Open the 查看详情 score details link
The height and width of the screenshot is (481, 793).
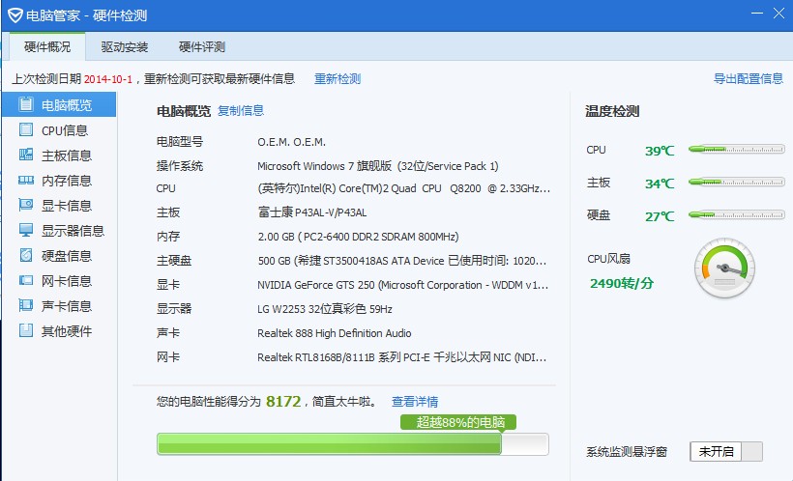tap(415, 402)
